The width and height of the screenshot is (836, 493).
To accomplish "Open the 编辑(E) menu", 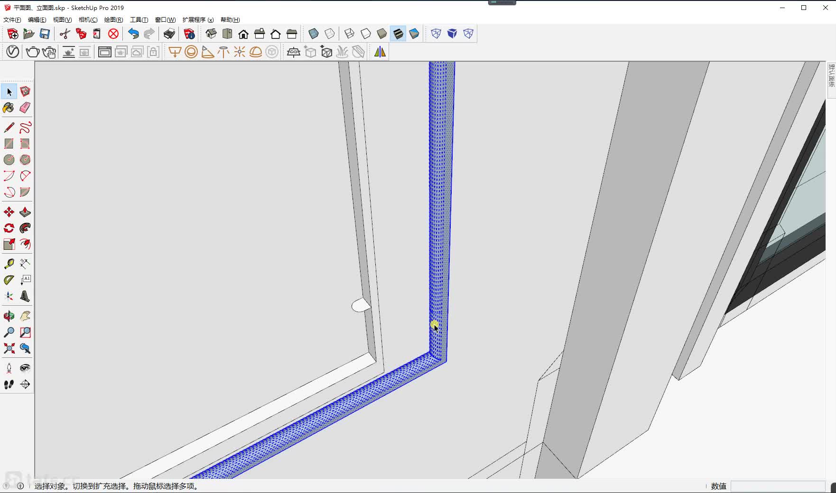I will point(37,20).
